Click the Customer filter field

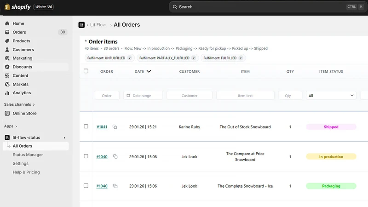pos(190,96)
